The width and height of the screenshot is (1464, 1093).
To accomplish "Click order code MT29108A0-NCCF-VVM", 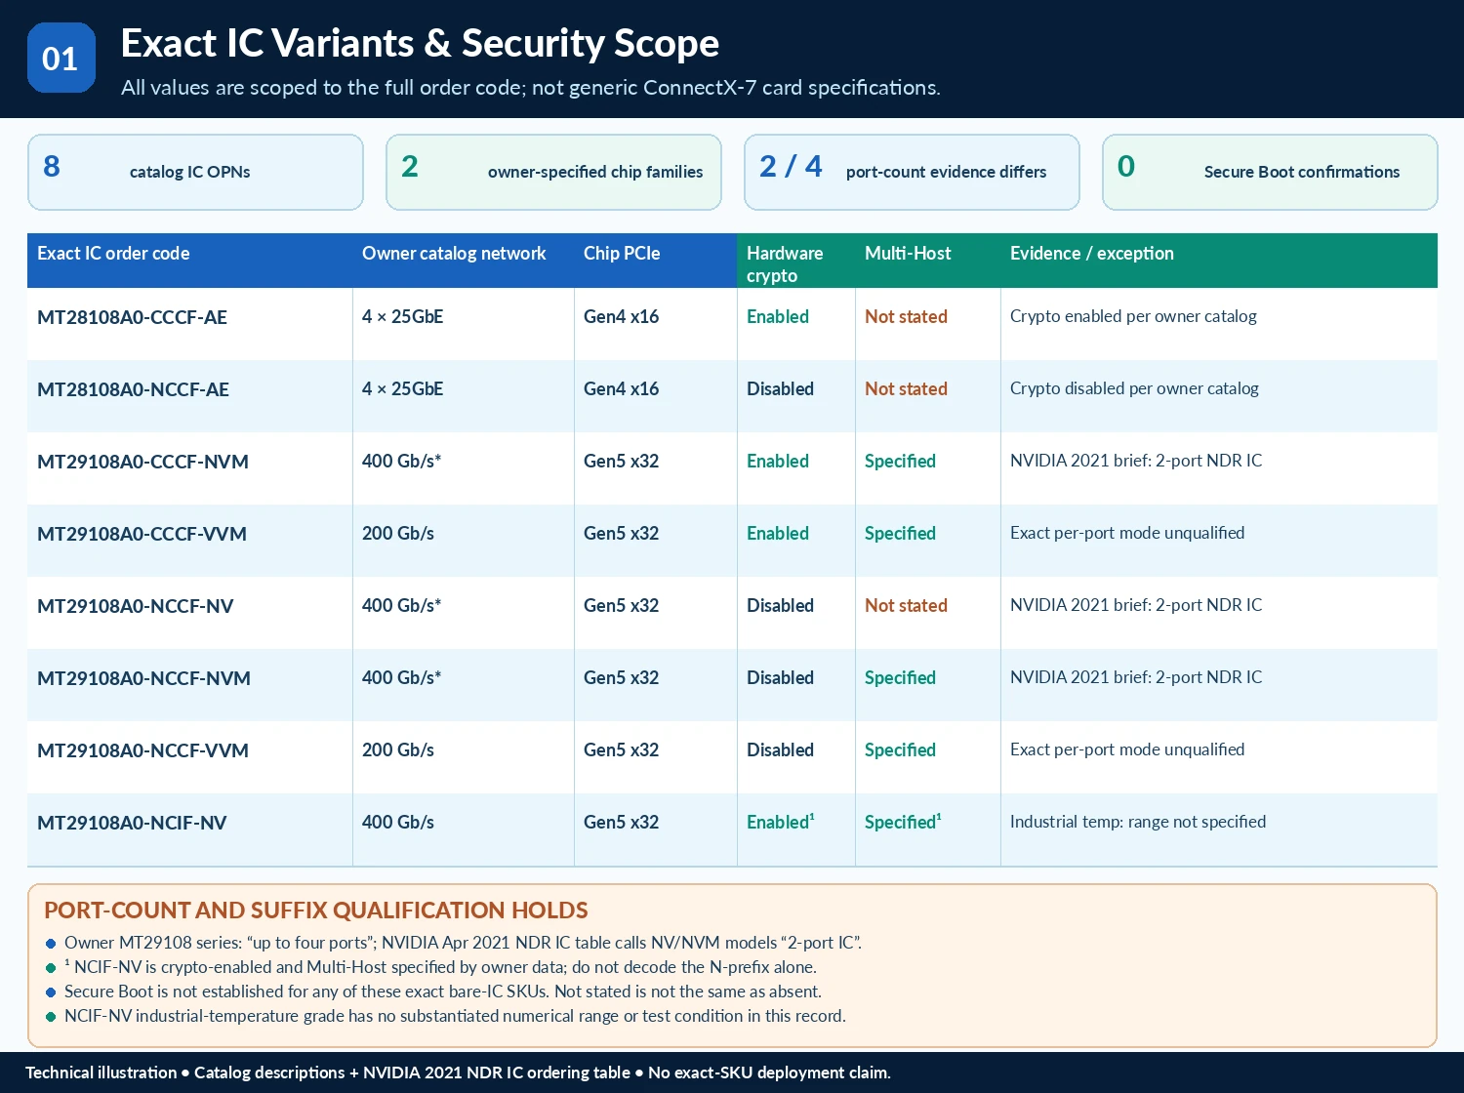I will 142,750.
